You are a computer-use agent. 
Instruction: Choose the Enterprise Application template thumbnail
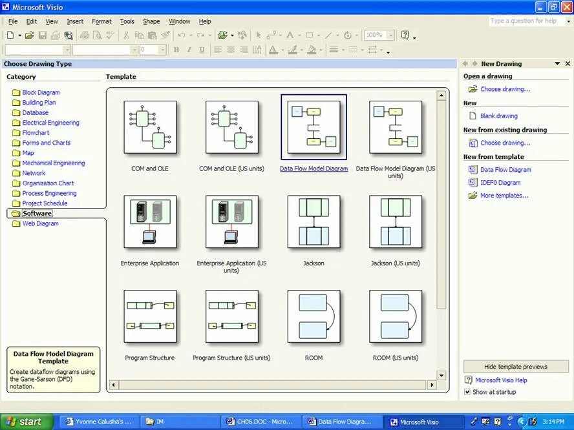150,221
